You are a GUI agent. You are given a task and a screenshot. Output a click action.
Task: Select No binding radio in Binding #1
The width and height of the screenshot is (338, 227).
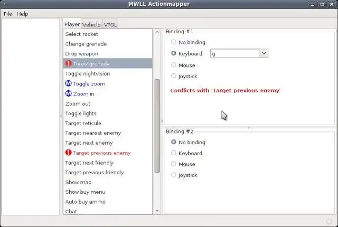tap(174, 42)
